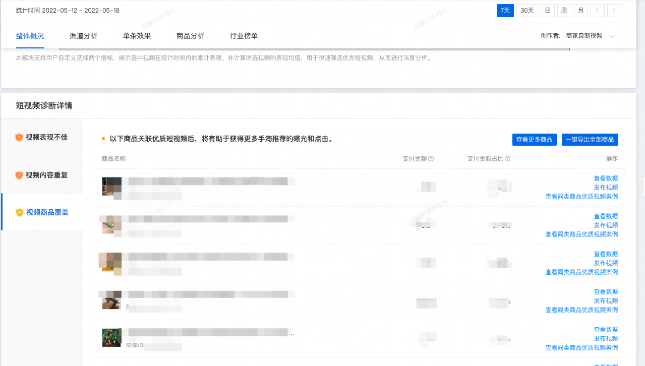
Task: Click 查看数据 in third product row
Action: pos(606,254)
